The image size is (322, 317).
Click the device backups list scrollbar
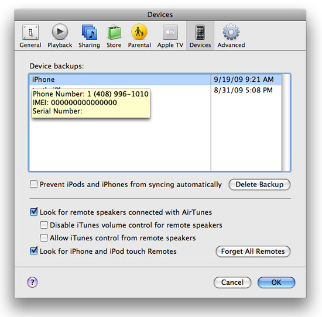[286, 122]
